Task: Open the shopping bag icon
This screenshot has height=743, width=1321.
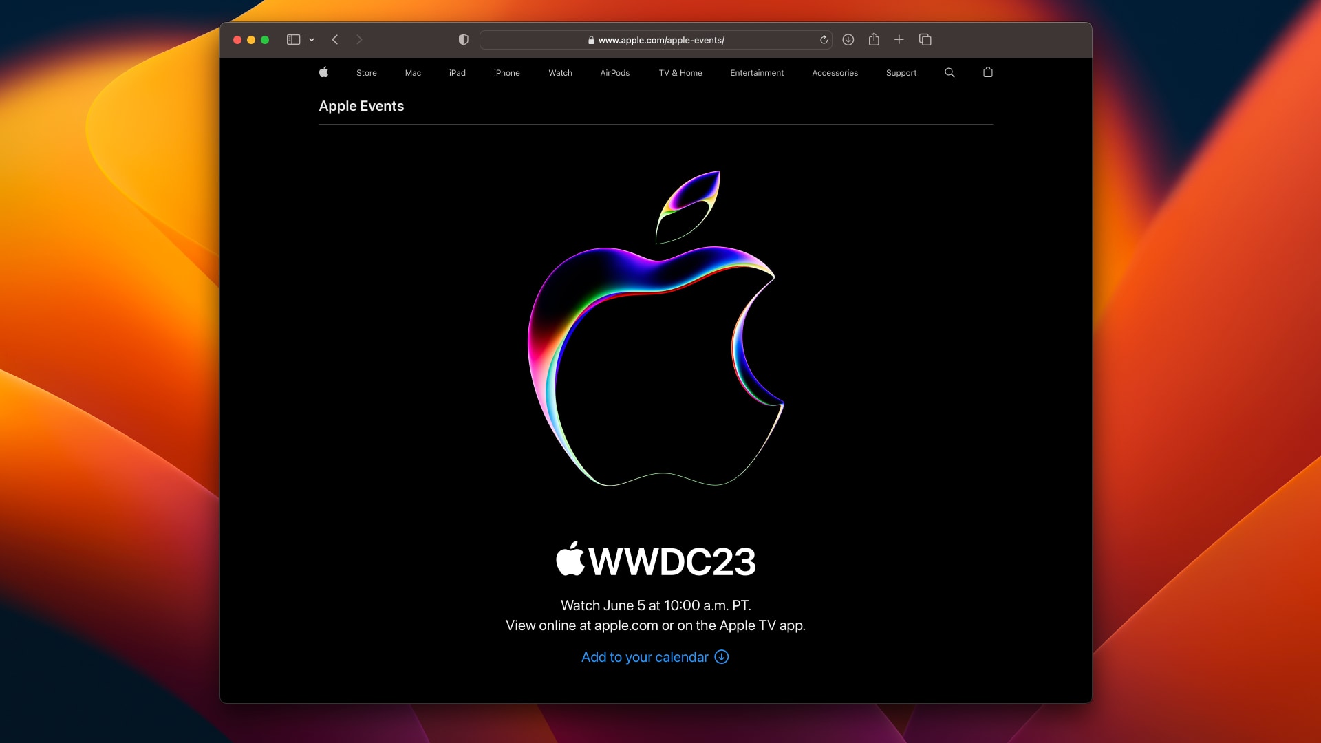Action: tap(988, 72)
